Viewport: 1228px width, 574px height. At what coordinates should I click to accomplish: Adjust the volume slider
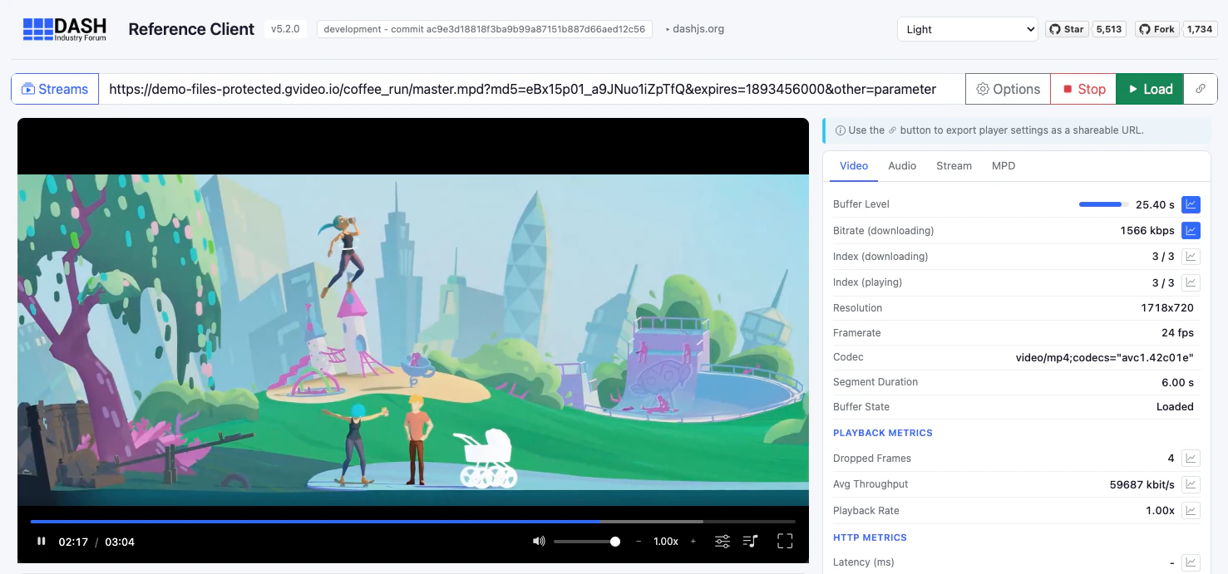pos(587,542)
